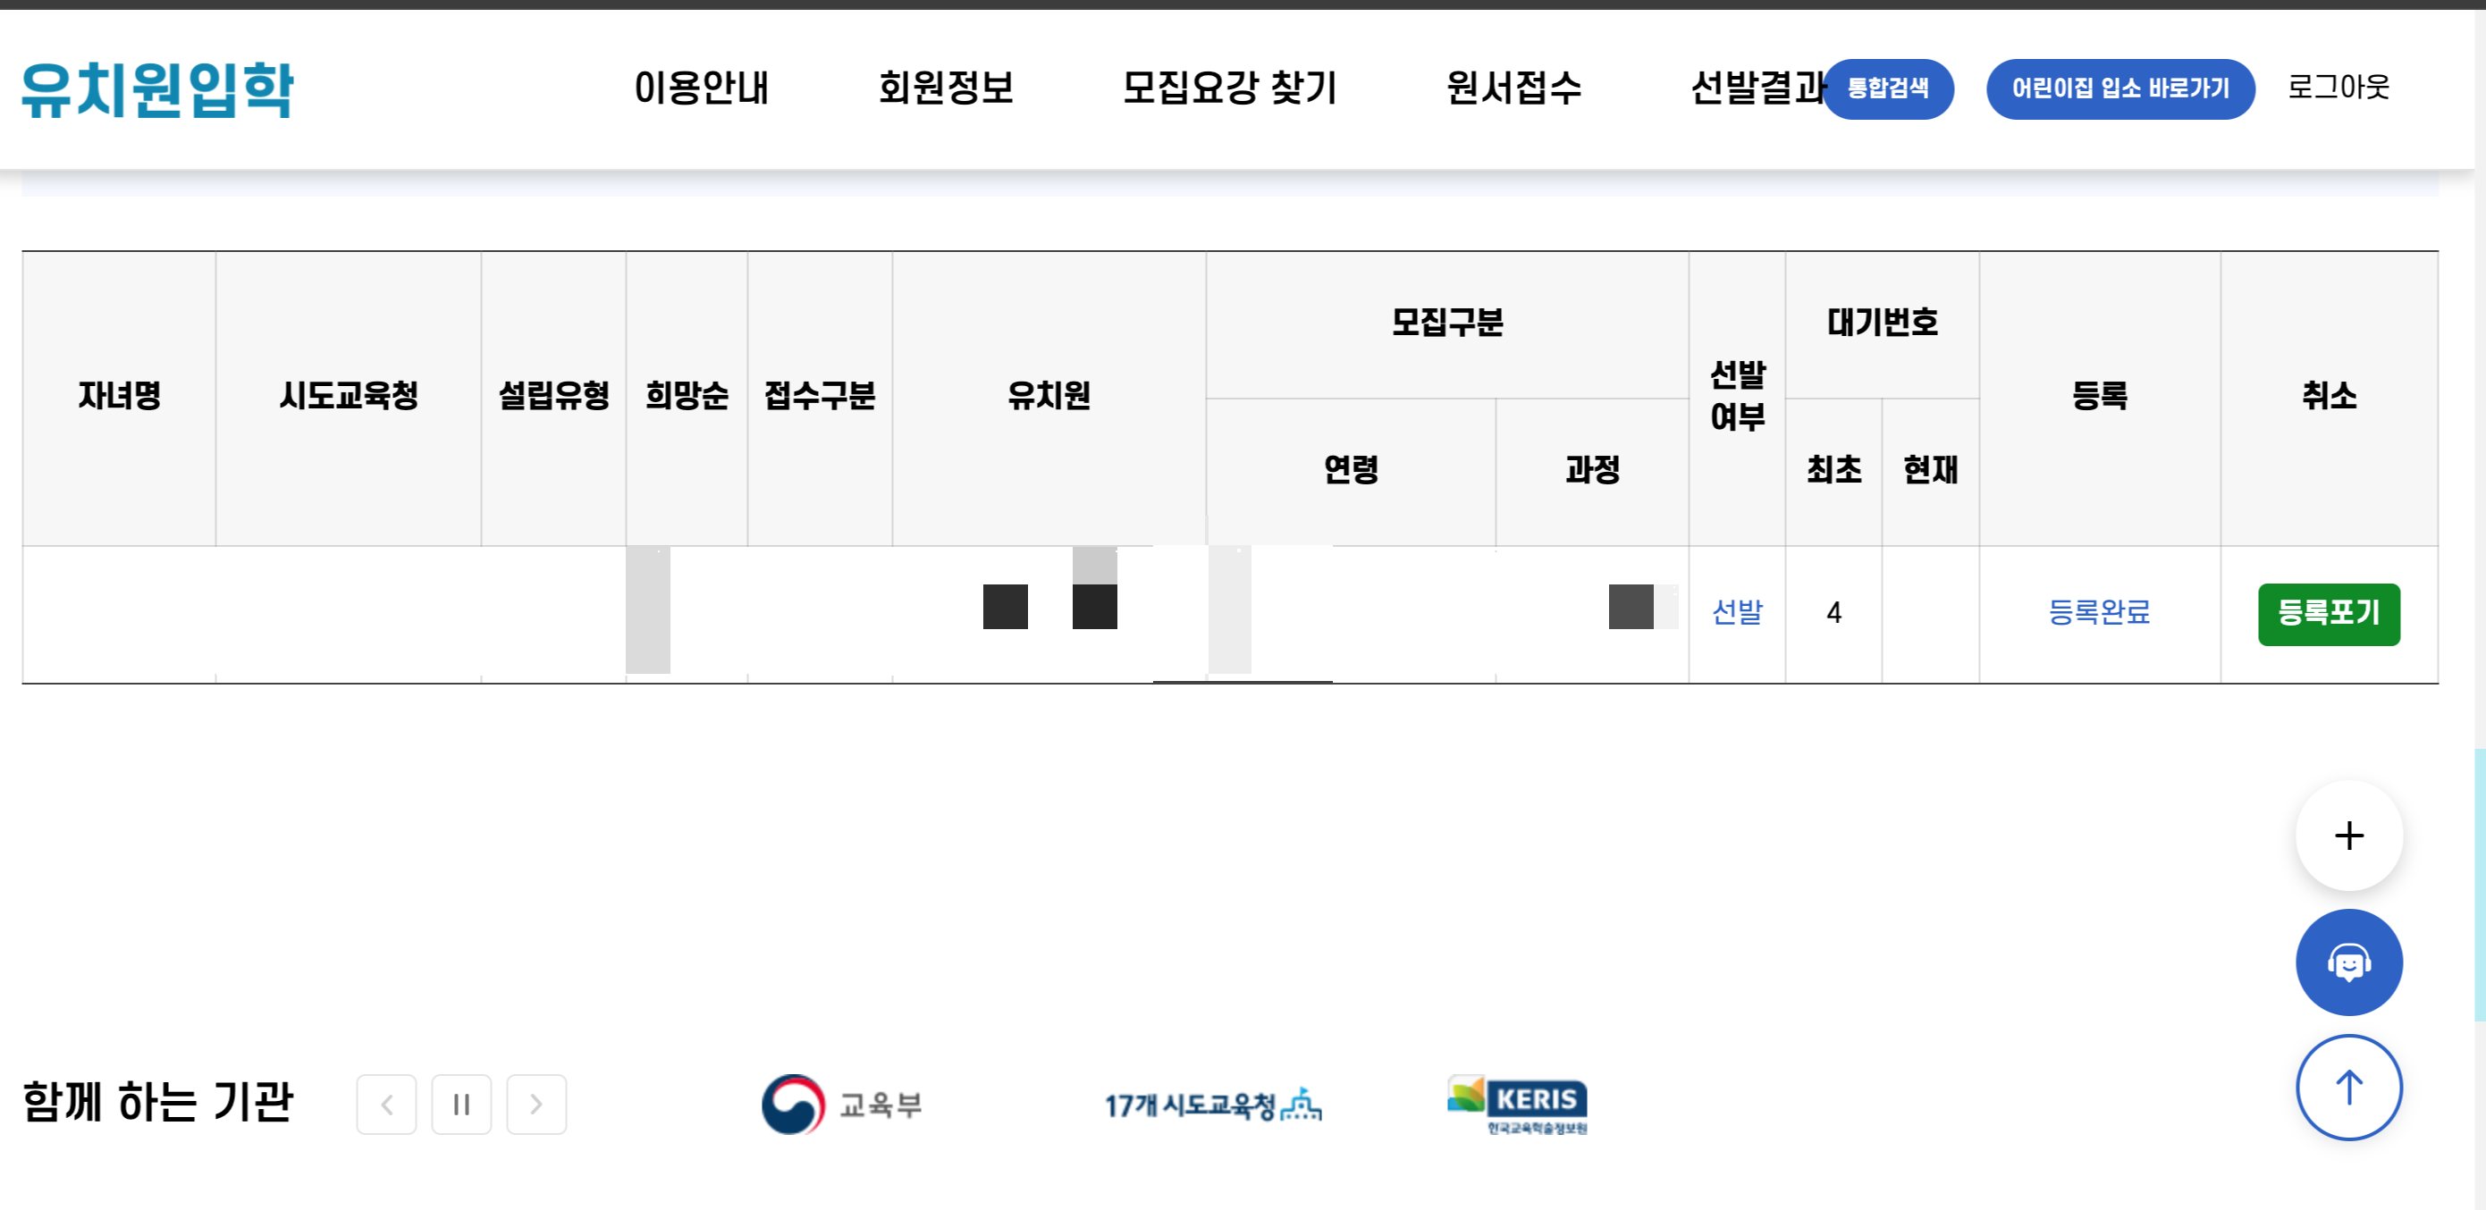Image resolution: width=2486 pixels, height=1210 pixels.
Task: Open the 원서접수 menu
Action: [1513, 88]
